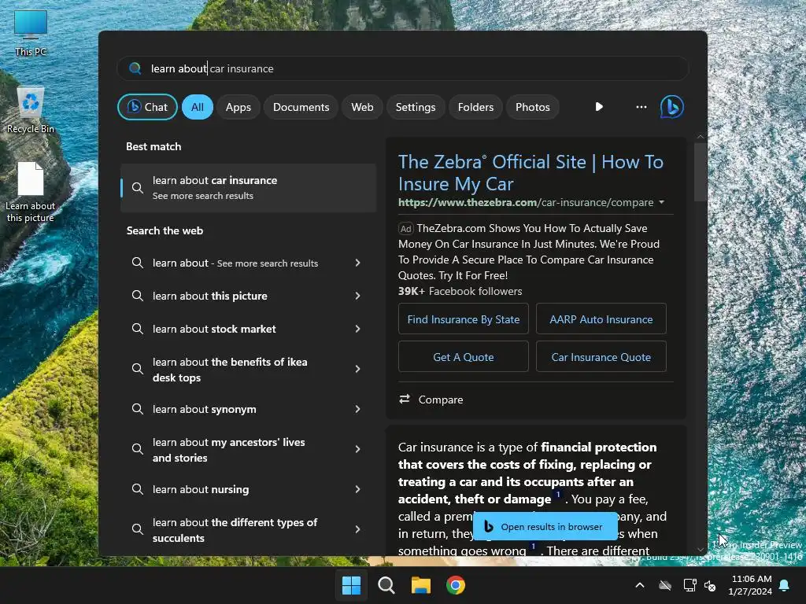Launch File Explorer from taskbar
Viewport: 806px width, 604px height.
click(421, 585)
